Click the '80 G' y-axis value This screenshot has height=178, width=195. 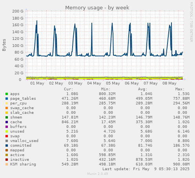pos(19,52)
